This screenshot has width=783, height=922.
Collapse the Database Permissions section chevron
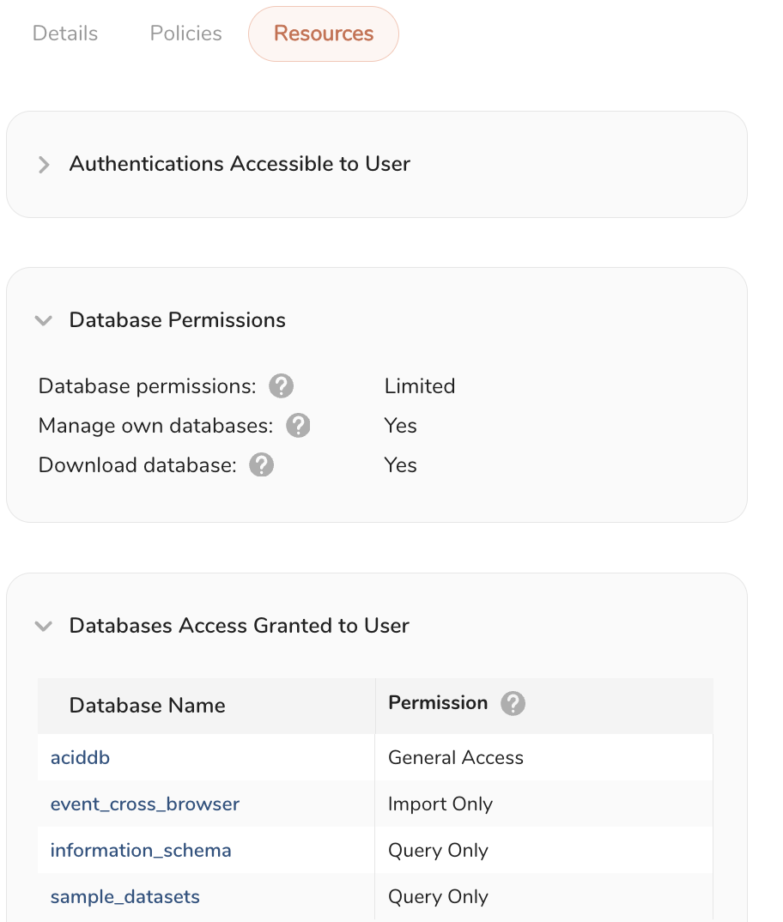click(43, 321)
